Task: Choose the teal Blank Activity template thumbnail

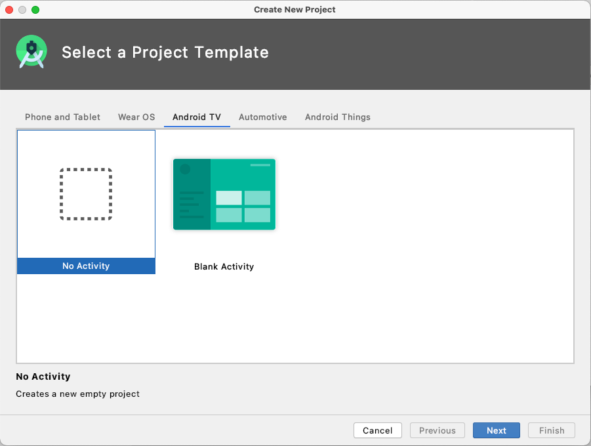Action: pos(224,194)
